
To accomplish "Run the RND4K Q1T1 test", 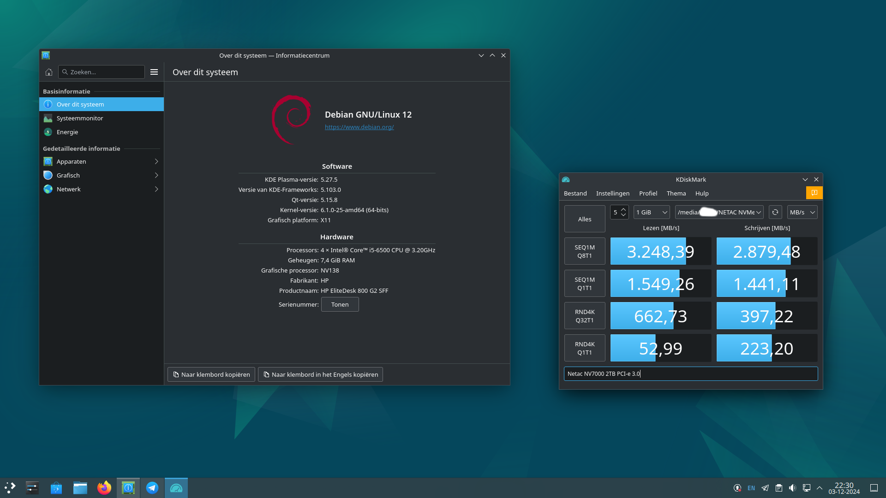I will point(585,348).
